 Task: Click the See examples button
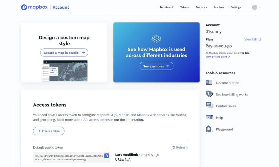tap(156, 66)
